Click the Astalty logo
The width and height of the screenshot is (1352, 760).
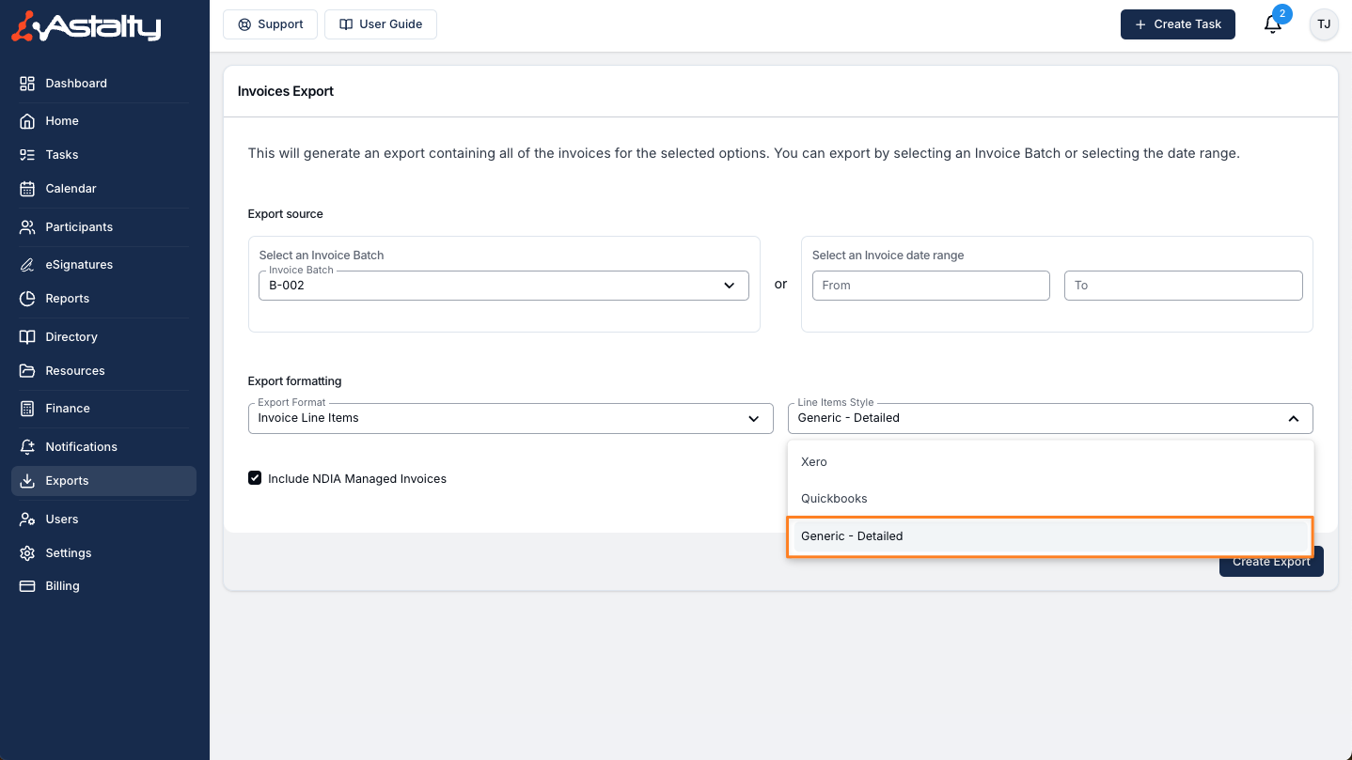coord(86,27)
